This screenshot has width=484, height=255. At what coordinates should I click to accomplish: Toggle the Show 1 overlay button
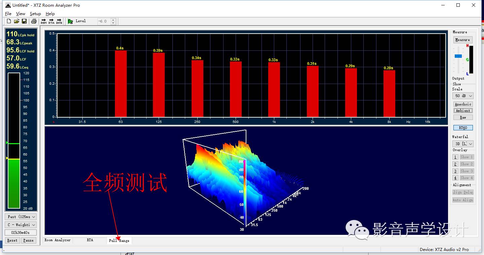(467, 157)
